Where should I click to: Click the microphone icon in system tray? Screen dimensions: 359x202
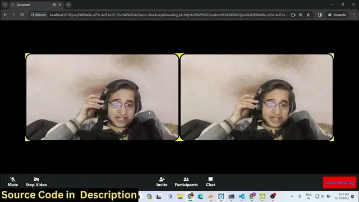click(x=300, y=196)
